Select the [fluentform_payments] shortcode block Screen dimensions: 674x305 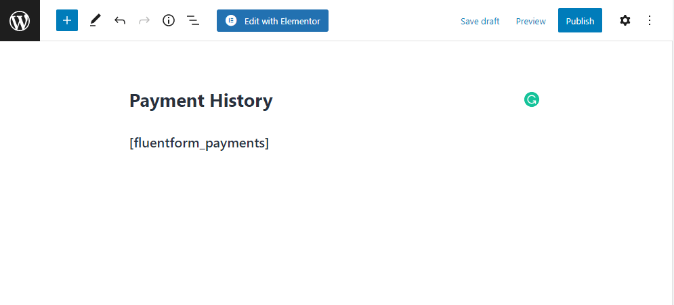(x=199, y=143)
